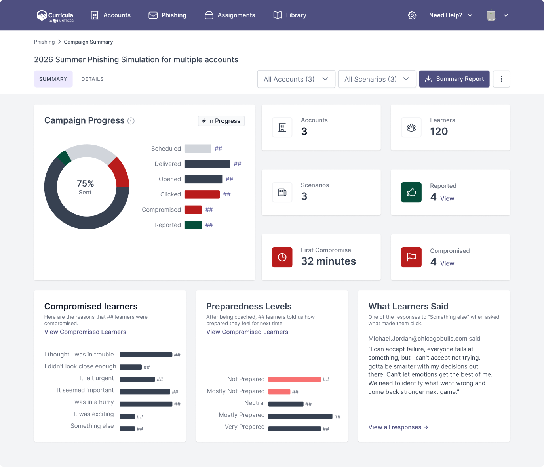This screenshot has width=544, height=467.
Task: Switch to the DETAILS tab
Action: (x=92, y=79)
